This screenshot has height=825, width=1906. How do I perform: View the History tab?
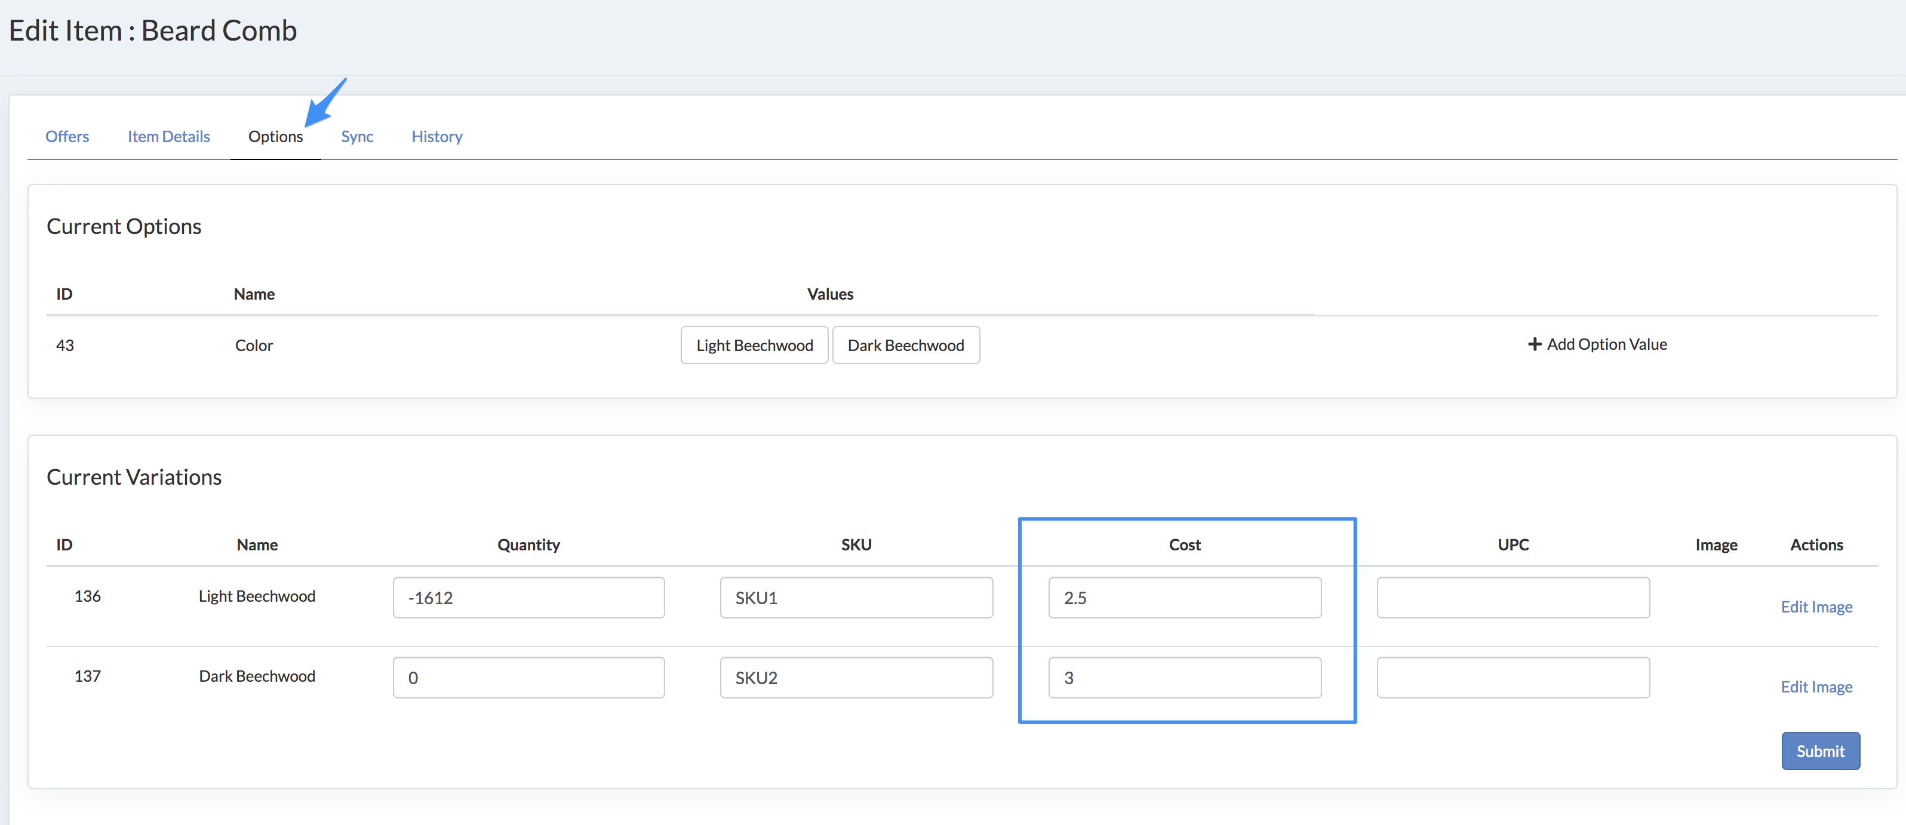tap(436, 136)
